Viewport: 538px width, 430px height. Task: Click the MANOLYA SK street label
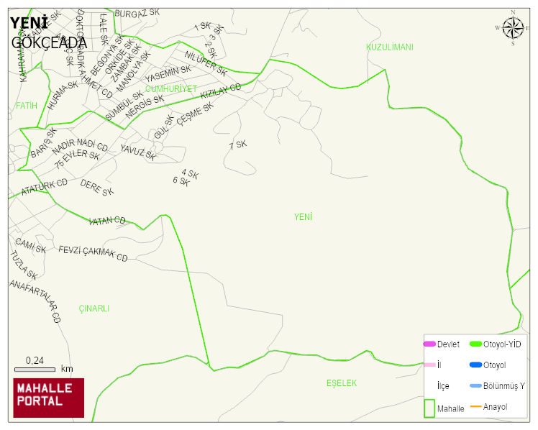[x=134, y=71]
